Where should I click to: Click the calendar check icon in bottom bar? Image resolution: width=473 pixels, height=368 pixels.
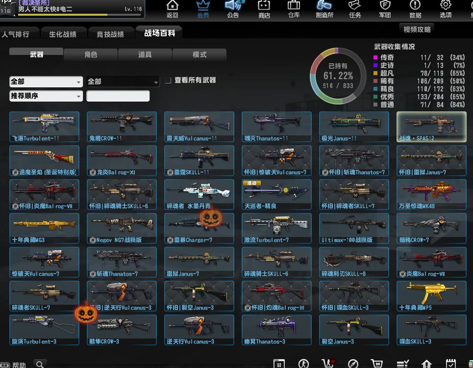[451, 364]
